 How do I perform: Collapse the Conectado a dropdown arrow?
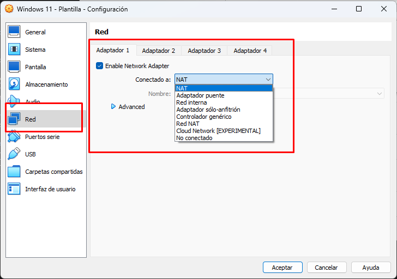click(x=268, y=80)
